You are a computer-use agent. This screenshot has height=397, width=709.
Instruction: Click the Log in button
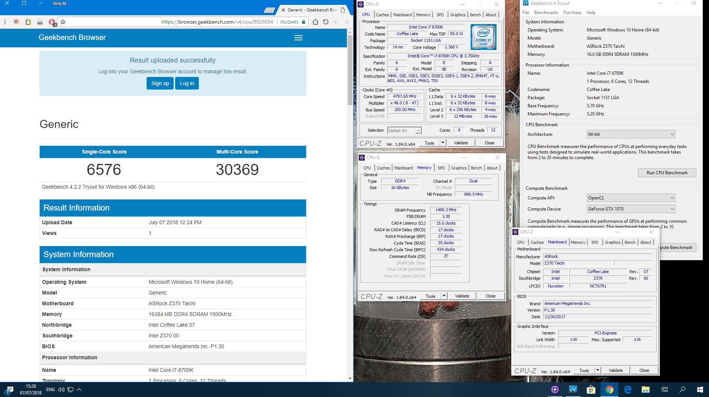coord(187,83)
